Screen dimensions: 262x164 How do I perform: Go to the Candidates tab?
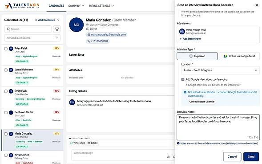click(x=56, y=6)
